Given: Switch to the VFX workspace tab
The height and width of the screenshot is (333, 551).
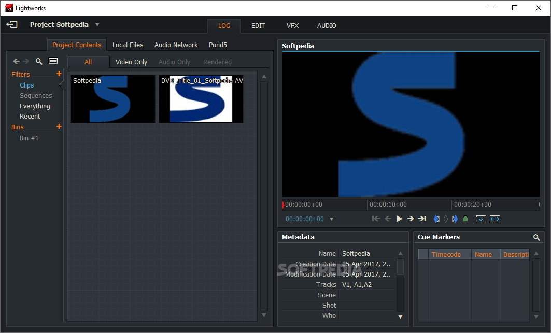Looking at the screenshot, I should click(292, 26).
